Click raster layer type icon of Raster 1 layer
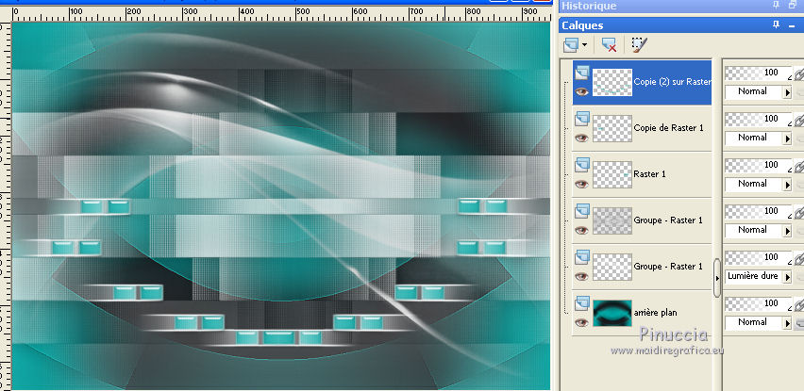This screenshot has width=804, height=391. (581, 165)
